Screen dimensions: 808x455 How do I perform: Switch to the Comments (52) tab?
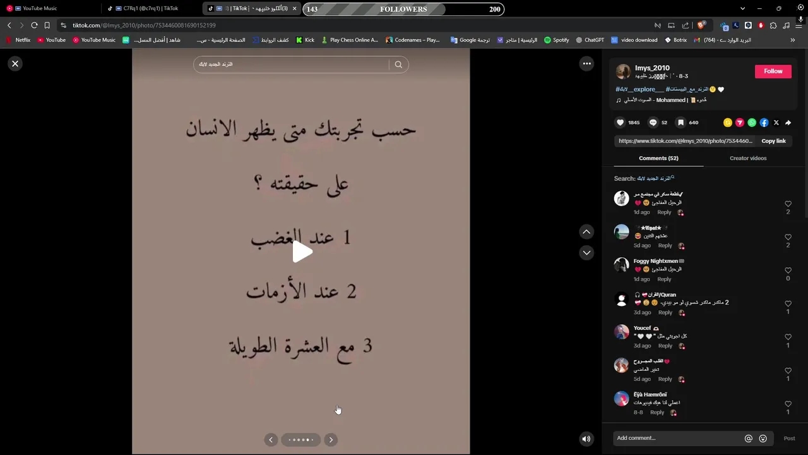pyautogui.click(x=658, y=158)
